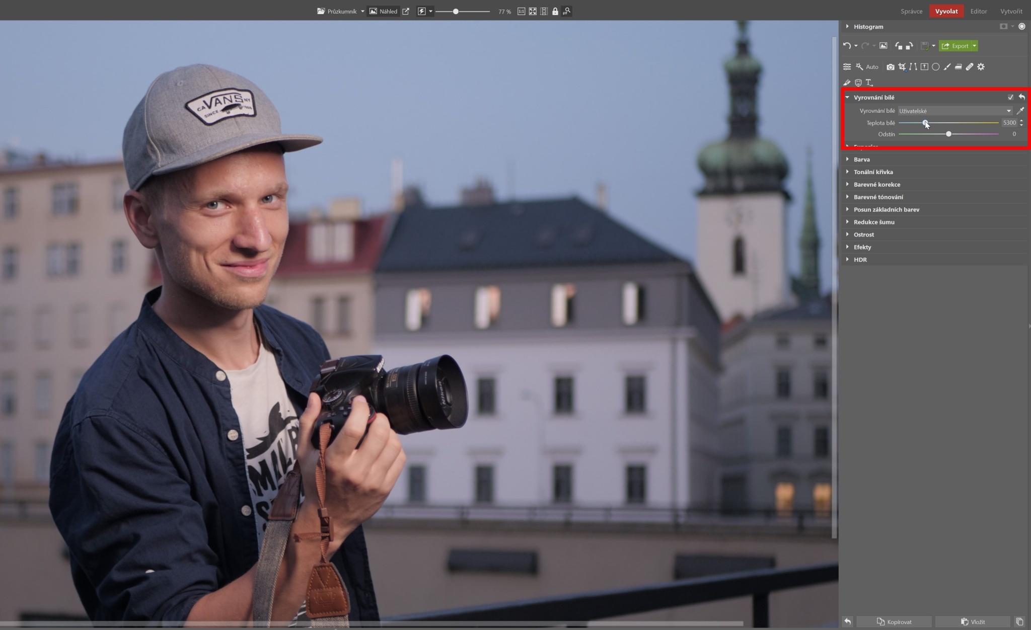
Task: Select the align horizon square tool
Action: click(x=924, y=67)
